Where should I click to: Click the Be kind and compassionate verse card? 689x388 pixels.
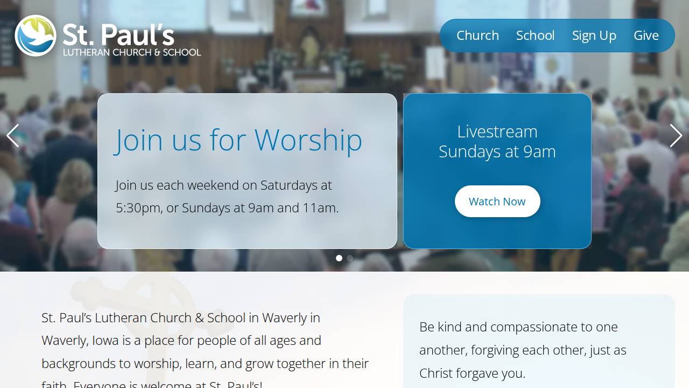pyautogui.click(x=538, y=345)
